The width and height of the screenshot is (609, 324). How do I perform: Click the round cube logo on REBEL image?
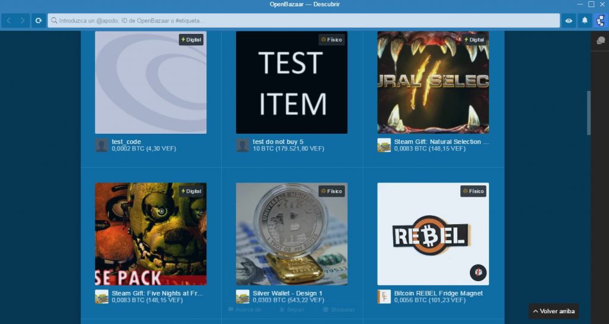pos(478,272)
